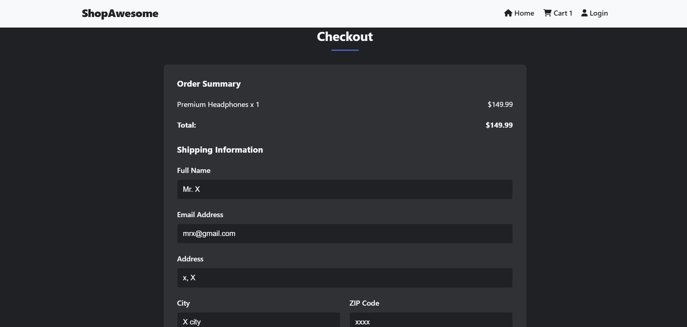Click the "Total:" label text

point(187,125)
